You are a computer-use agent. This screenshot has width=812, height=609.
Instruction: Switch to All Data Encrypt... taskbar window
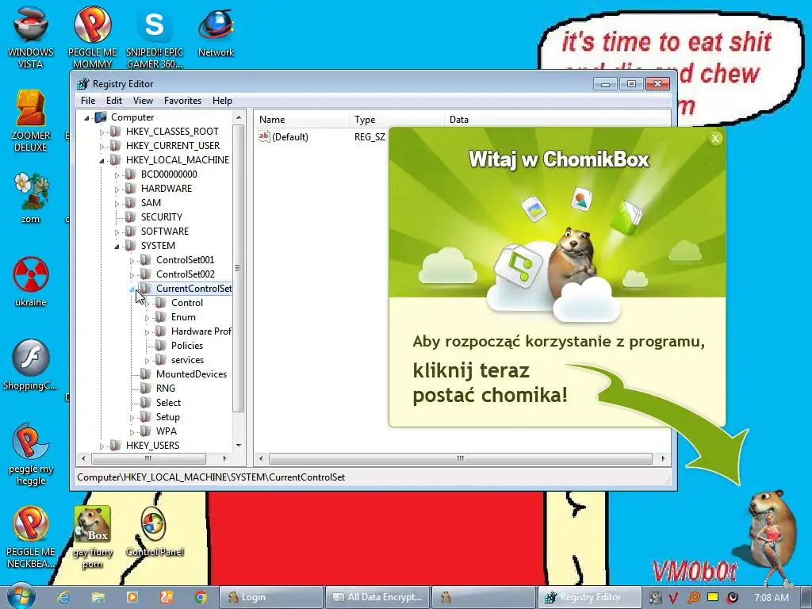tap(377, 597)
